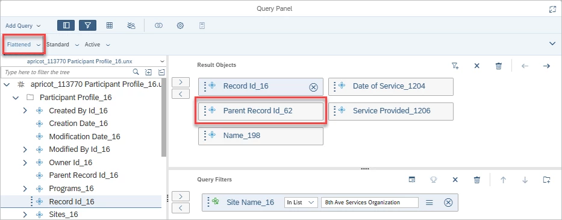Click the expand all tree icon
This screenshot has width=562, height=220.
pyautogui.click(x=148, y=72)
